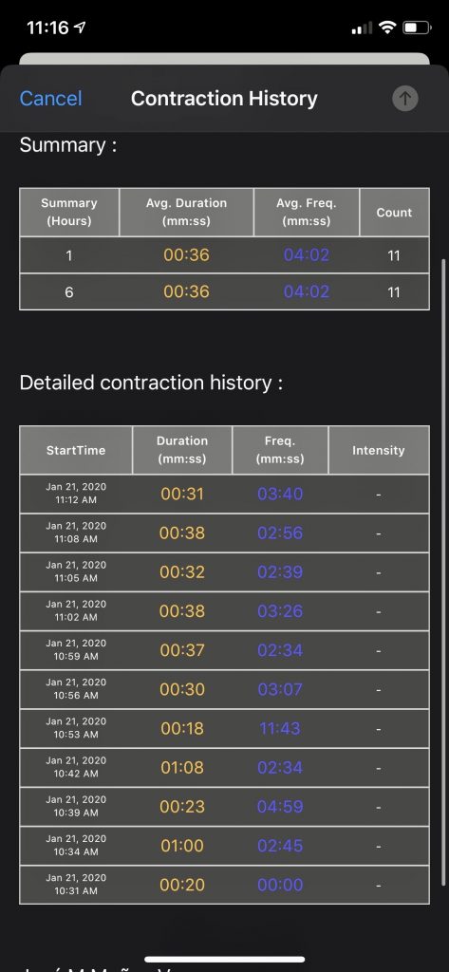Select the 04:59 frequency entry
Screen dimensions: 449x972
[x=280, y=807]
